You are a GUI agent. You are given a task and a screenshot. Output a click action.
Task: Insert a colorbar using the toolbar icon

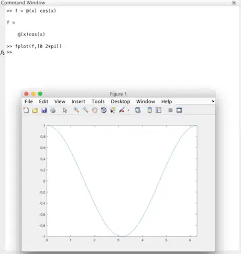click(149, 110)
